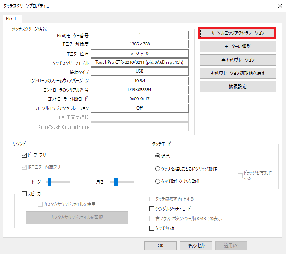
Task: Click the モニター解像度 value field
Action: [x=139, y=44]
